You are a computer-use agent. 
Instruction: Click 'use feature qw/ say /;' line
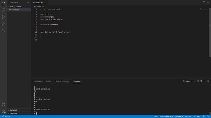(x=52, y=19)
